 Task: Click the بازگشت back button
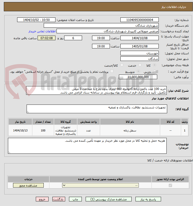click(x=59, y=199)
